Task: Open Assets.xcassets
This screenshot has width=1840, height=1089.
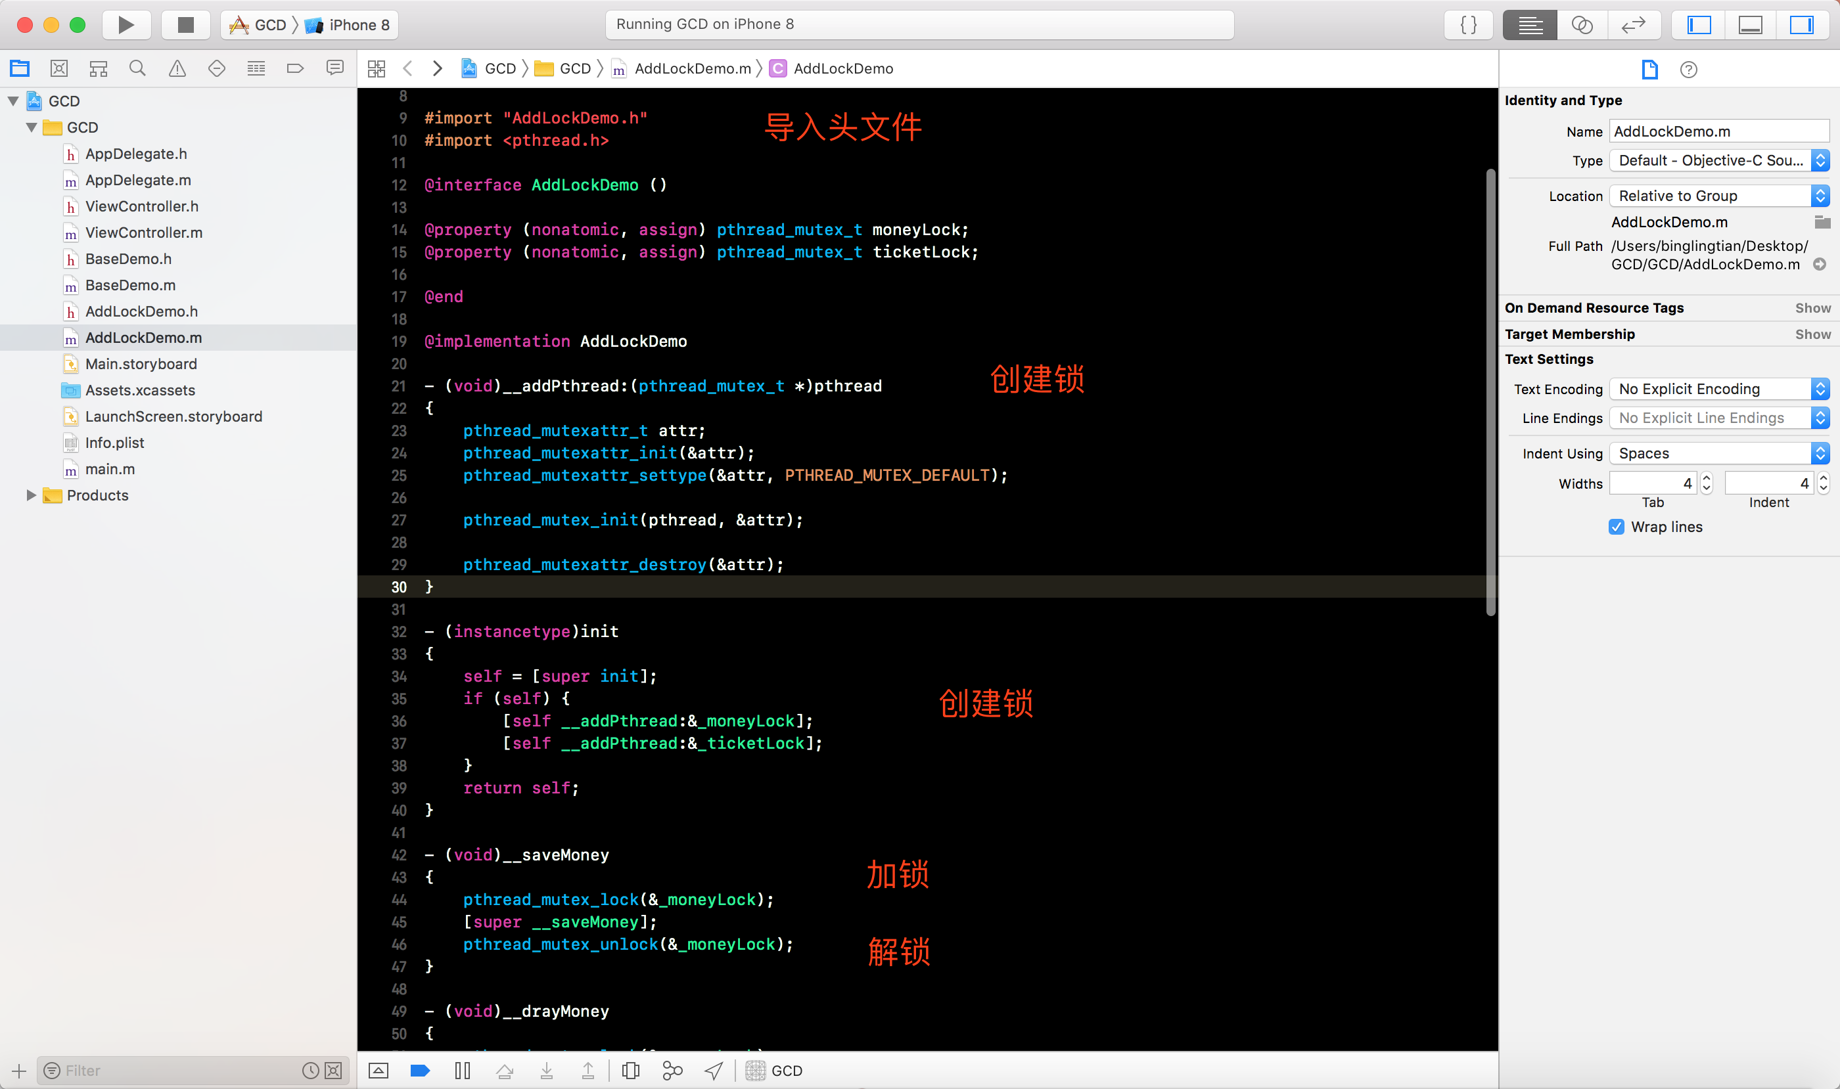Action: click(x=139, y=390)
